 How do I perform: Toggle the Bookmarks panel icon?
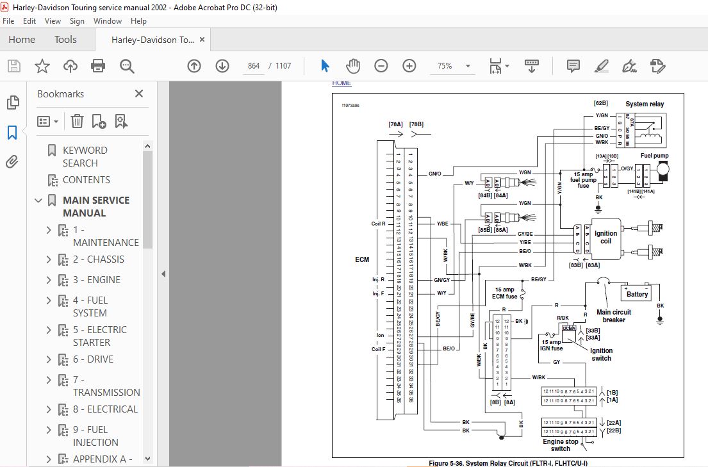(x=12, y=133)
